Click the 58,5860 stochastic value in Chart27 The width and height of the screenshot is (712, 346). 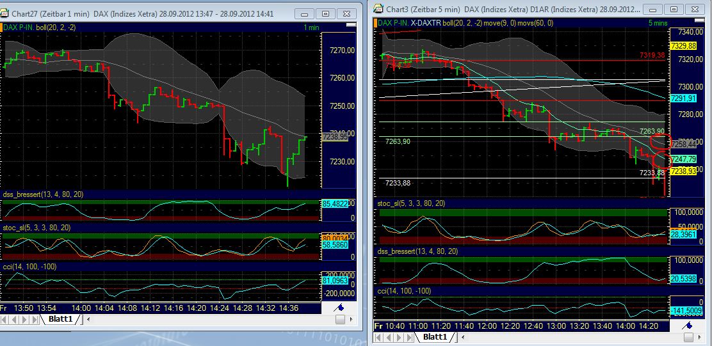coord(335,245)
